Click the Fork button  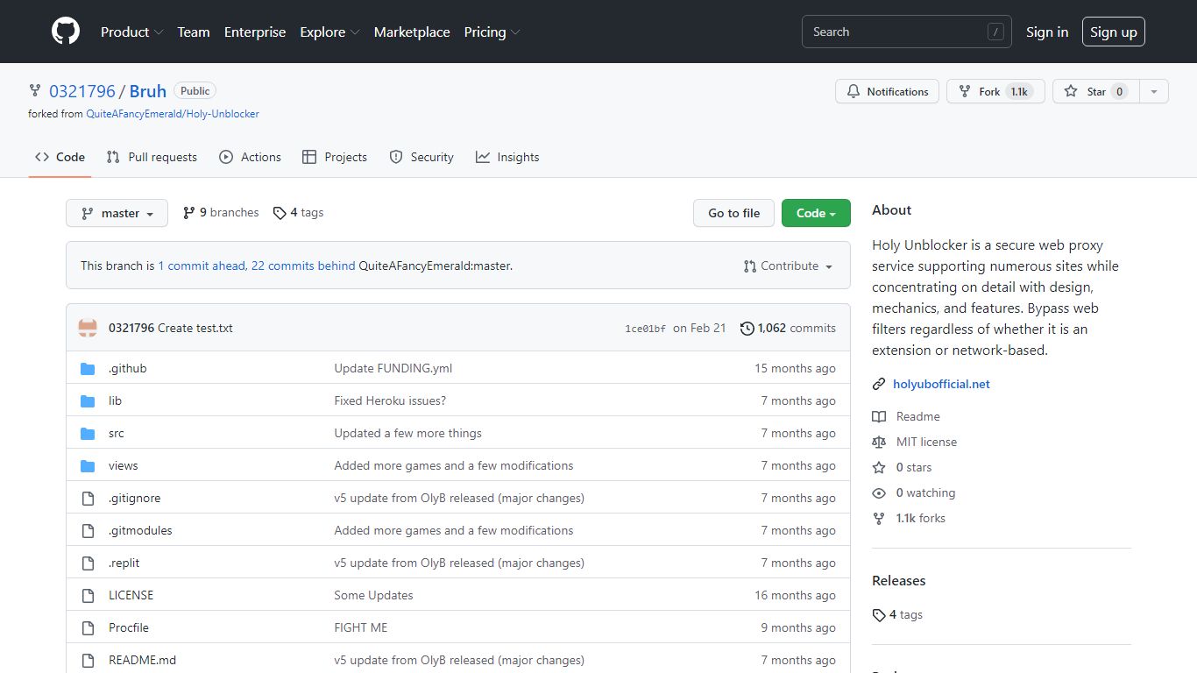point(995,91)
